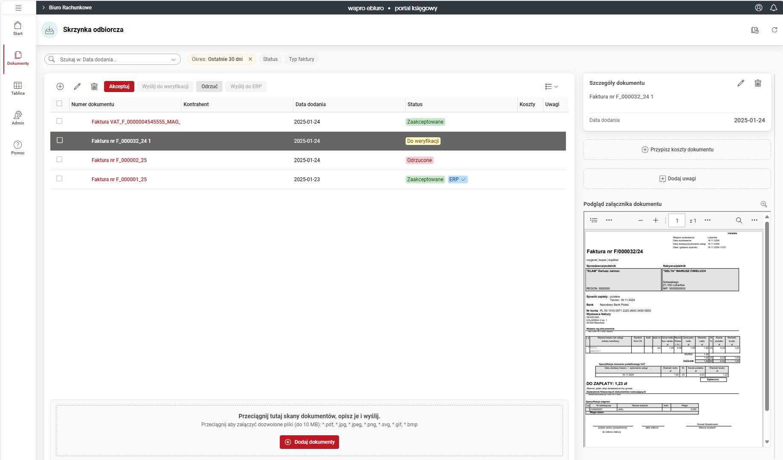Image resolution: width=783 pixels, height=460 pixels.
Task: Click Przypisz koszty dokumentu
Action: click(x=677, y=150)
